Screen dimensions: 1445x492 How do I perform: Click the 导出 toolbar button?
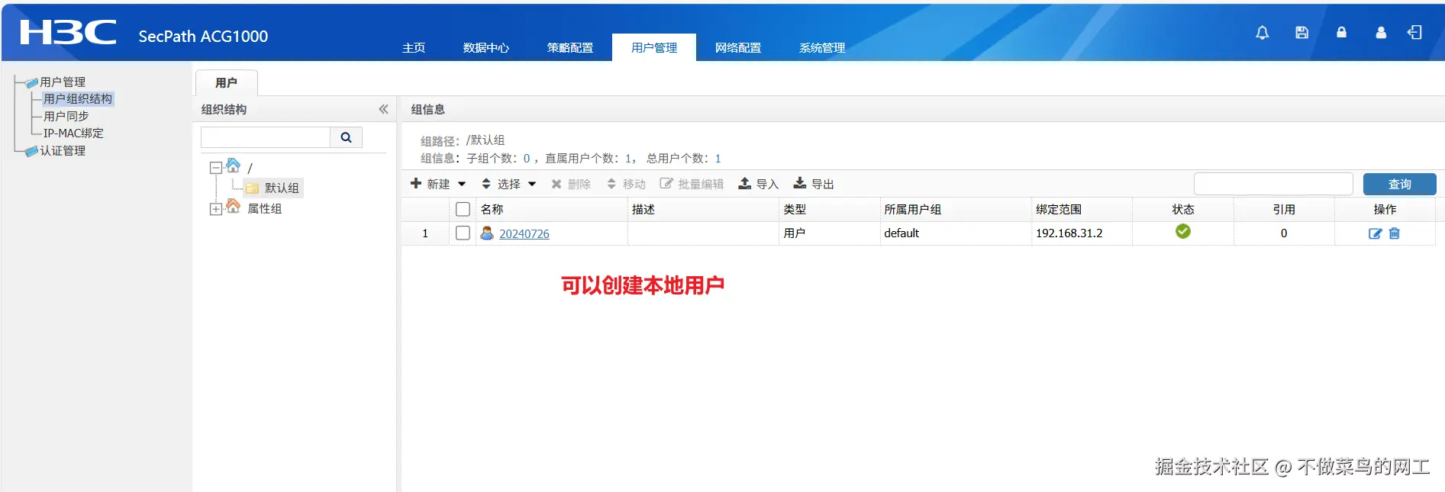tap(814, 184)
